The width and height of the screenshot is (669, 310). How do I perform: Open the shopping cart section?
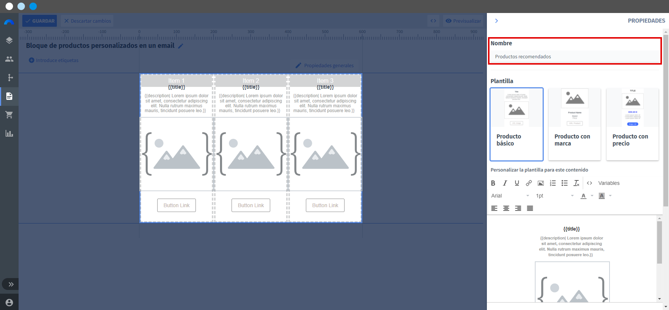click(9, 115)
